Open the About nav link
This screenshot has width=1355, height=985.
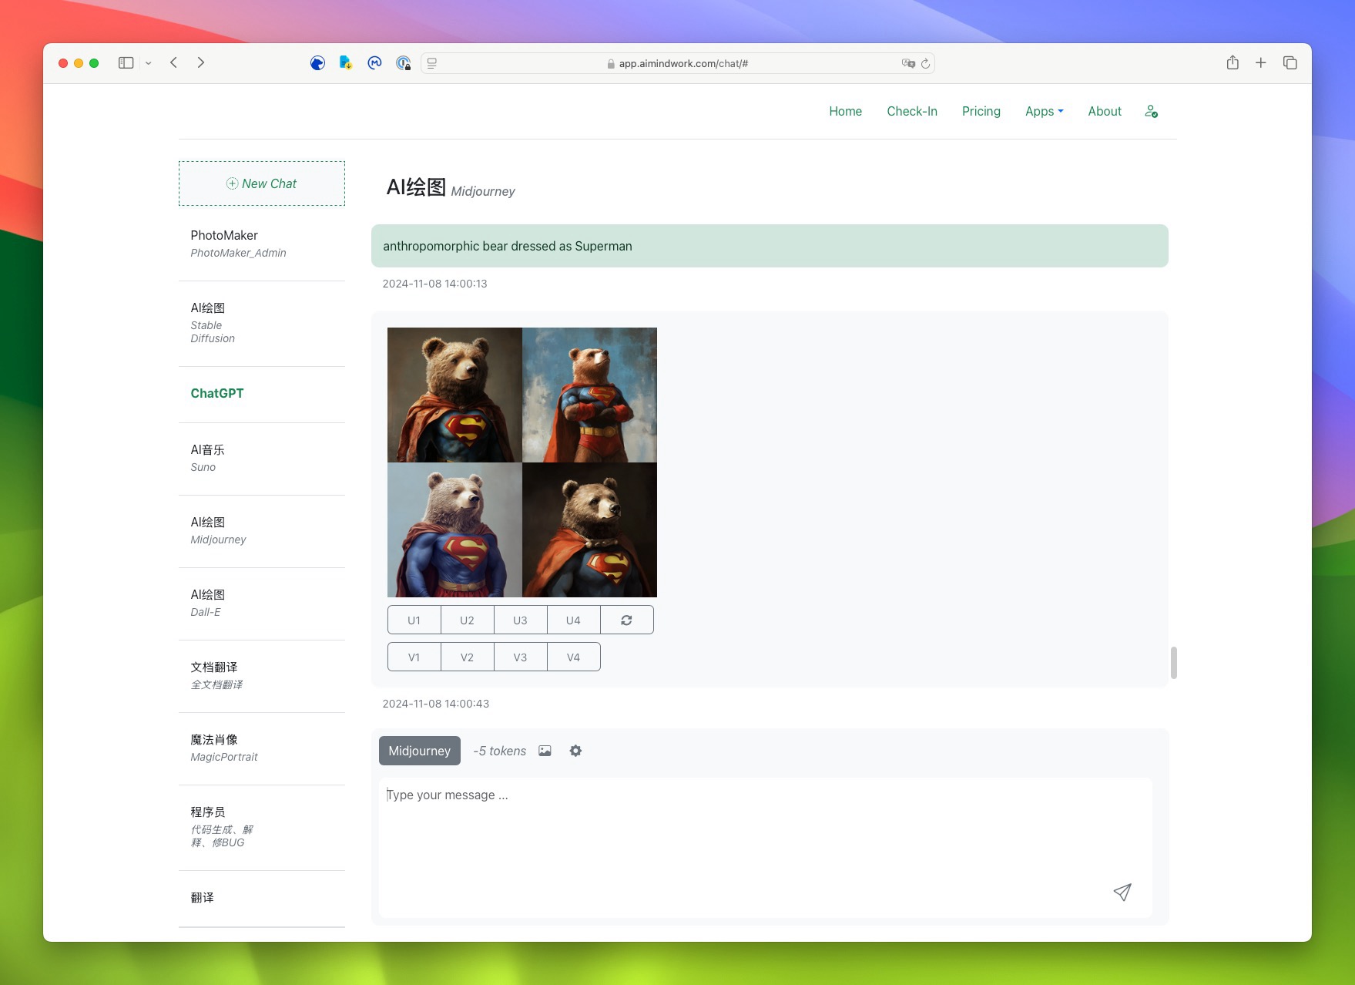click(x=1105, y=111)
